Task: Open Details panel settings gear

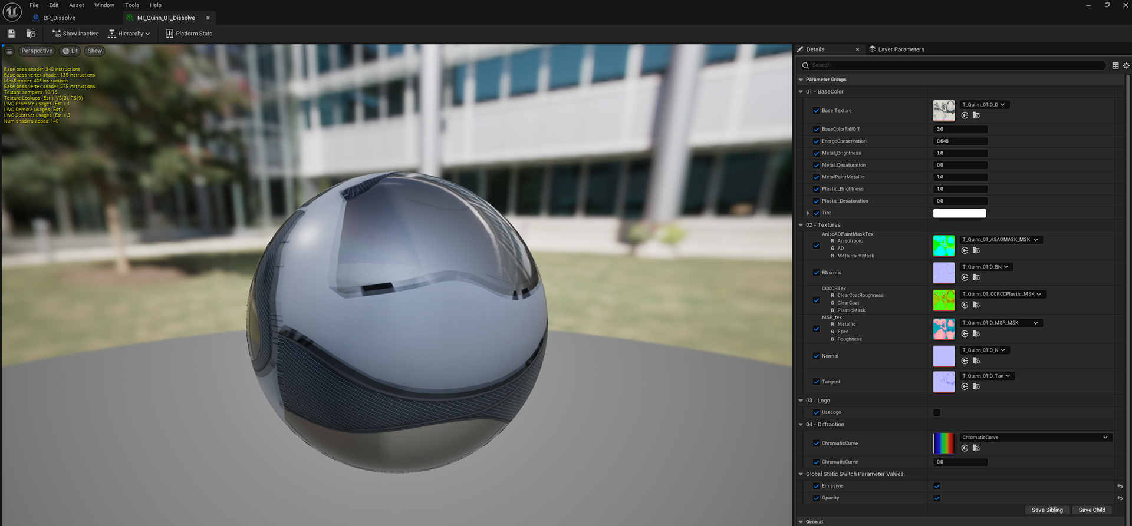Action: [x=1126, y=65]
